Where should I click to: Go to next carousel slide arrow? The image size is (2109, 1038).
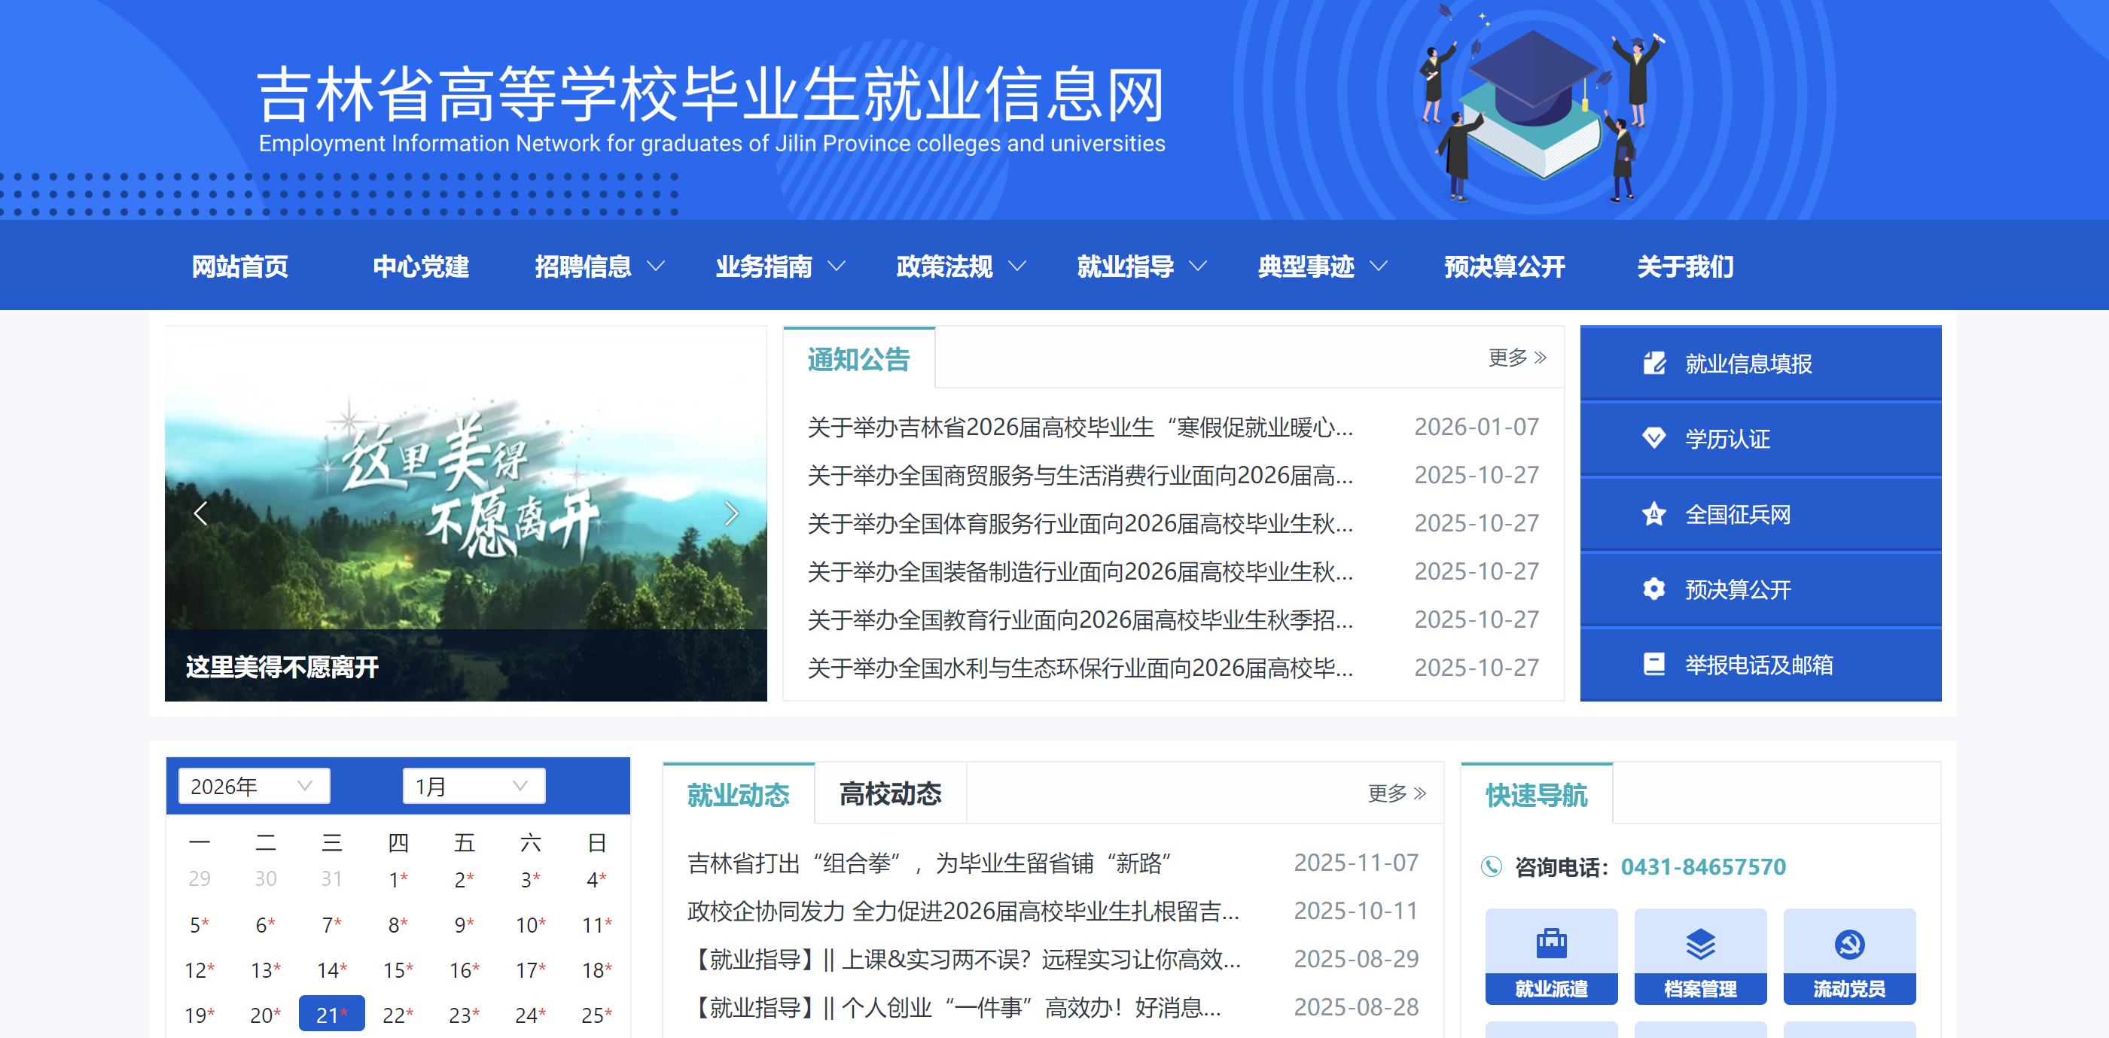(x=731, y=514)
